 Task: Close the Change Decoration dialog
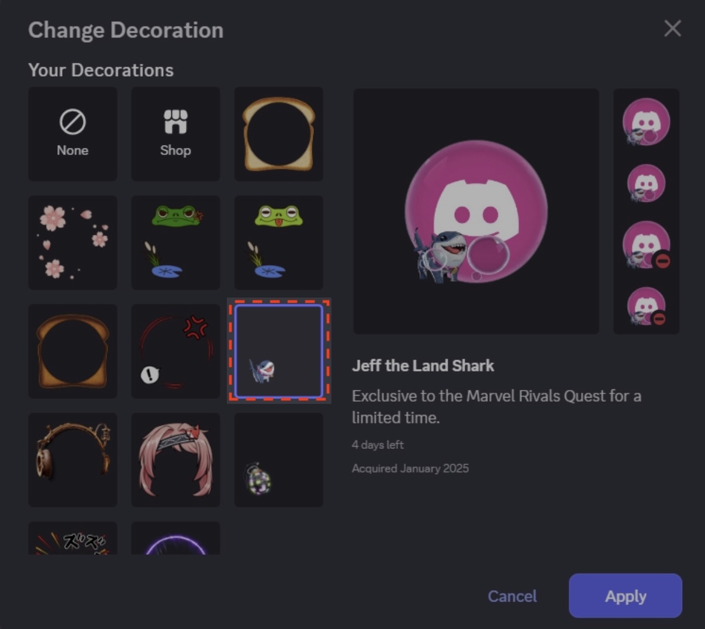[672, 29]
